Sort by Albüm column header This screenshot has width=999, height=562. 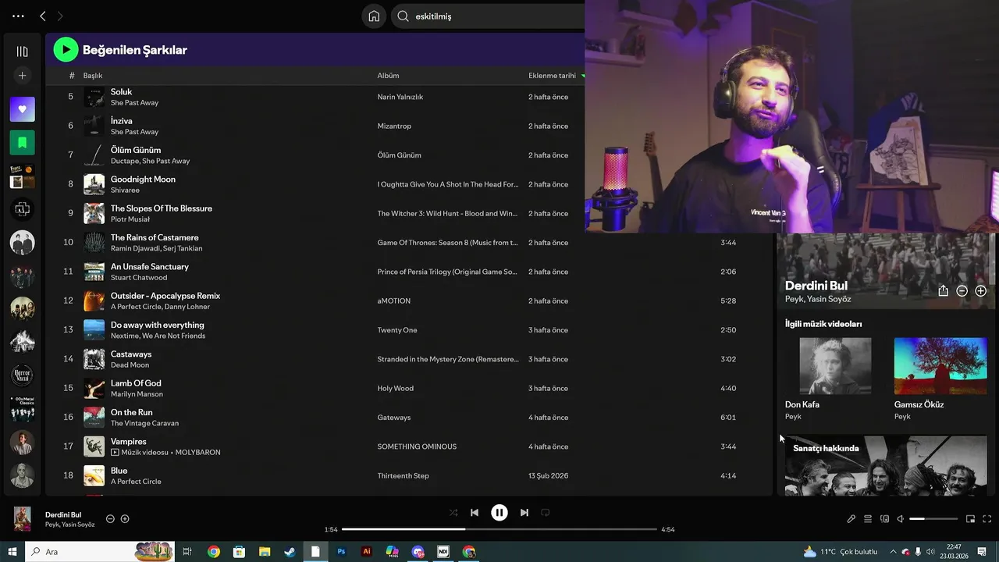point(388,76)
